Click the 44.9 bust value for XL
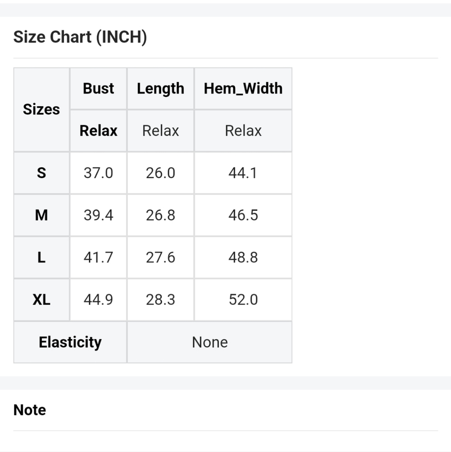 click(98, 300)
